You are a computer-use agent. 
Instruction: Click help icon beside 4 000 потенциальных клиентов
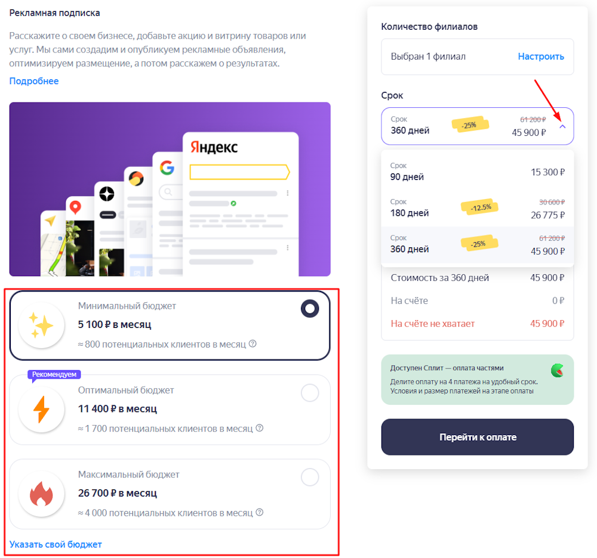pyautogui.click(x=259, y=512)
